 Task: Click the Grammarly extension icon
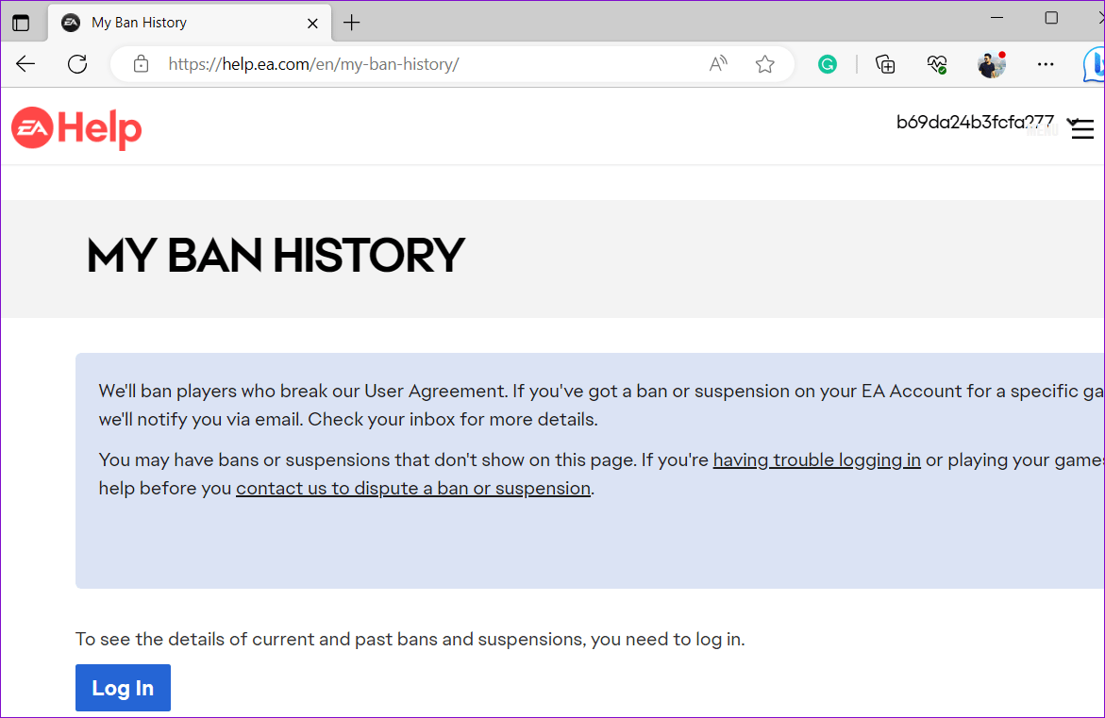click(828, 64)
